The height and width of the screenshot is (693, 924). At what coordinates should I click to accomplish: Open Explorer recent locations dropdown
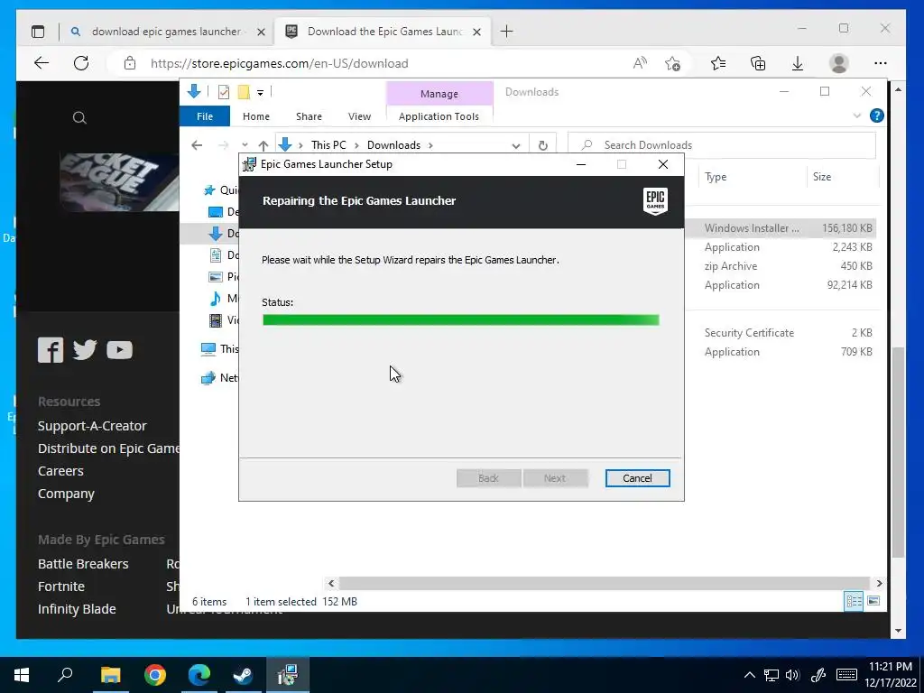point(245,145)
